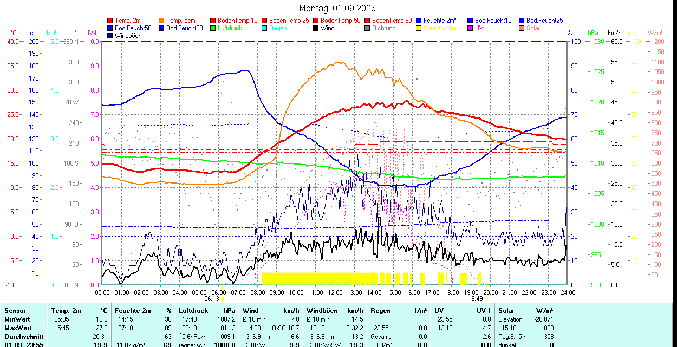Screen dimensions: 677x347
Task: Click the BodenTemp 50 legend label
Action: (340, 21)
